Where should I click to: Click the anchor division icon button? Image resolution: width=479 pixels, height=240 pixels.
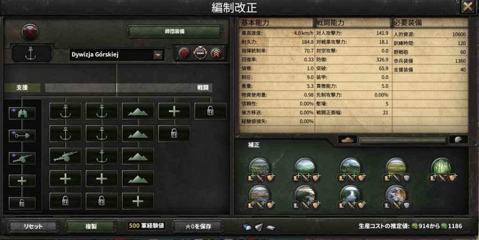click(x=31, y=54)
